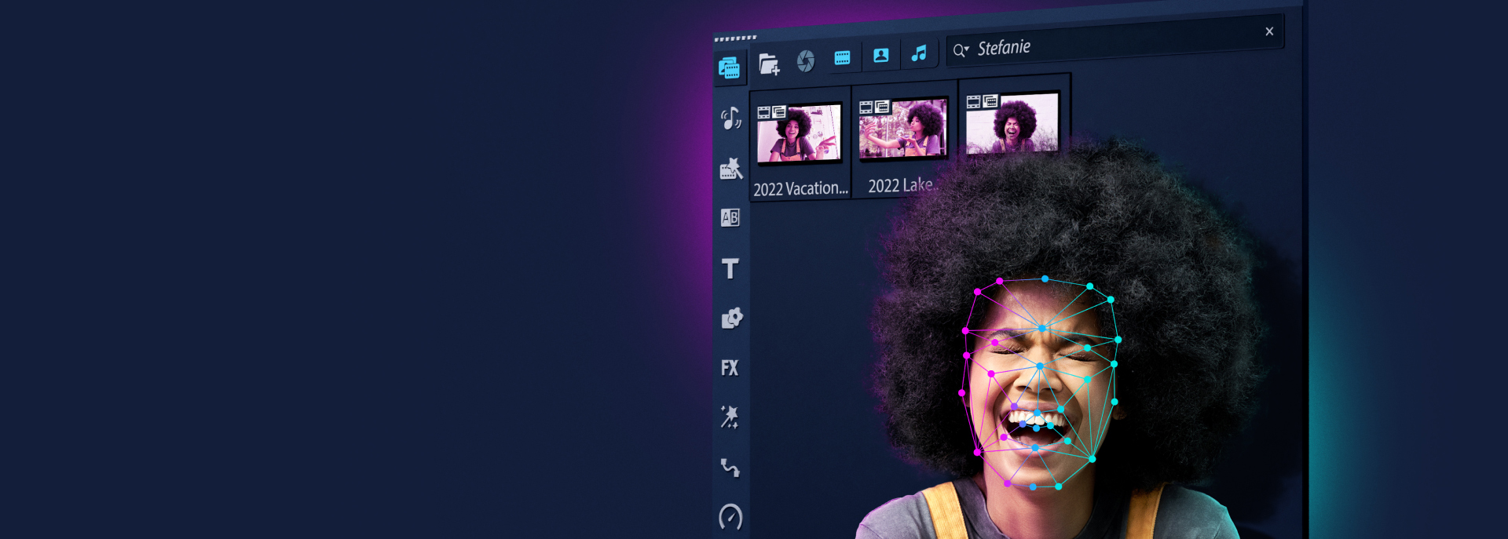Open the Tracking path panel
The width and height of the screenshot is (1508, 539).
coord(730,468)
